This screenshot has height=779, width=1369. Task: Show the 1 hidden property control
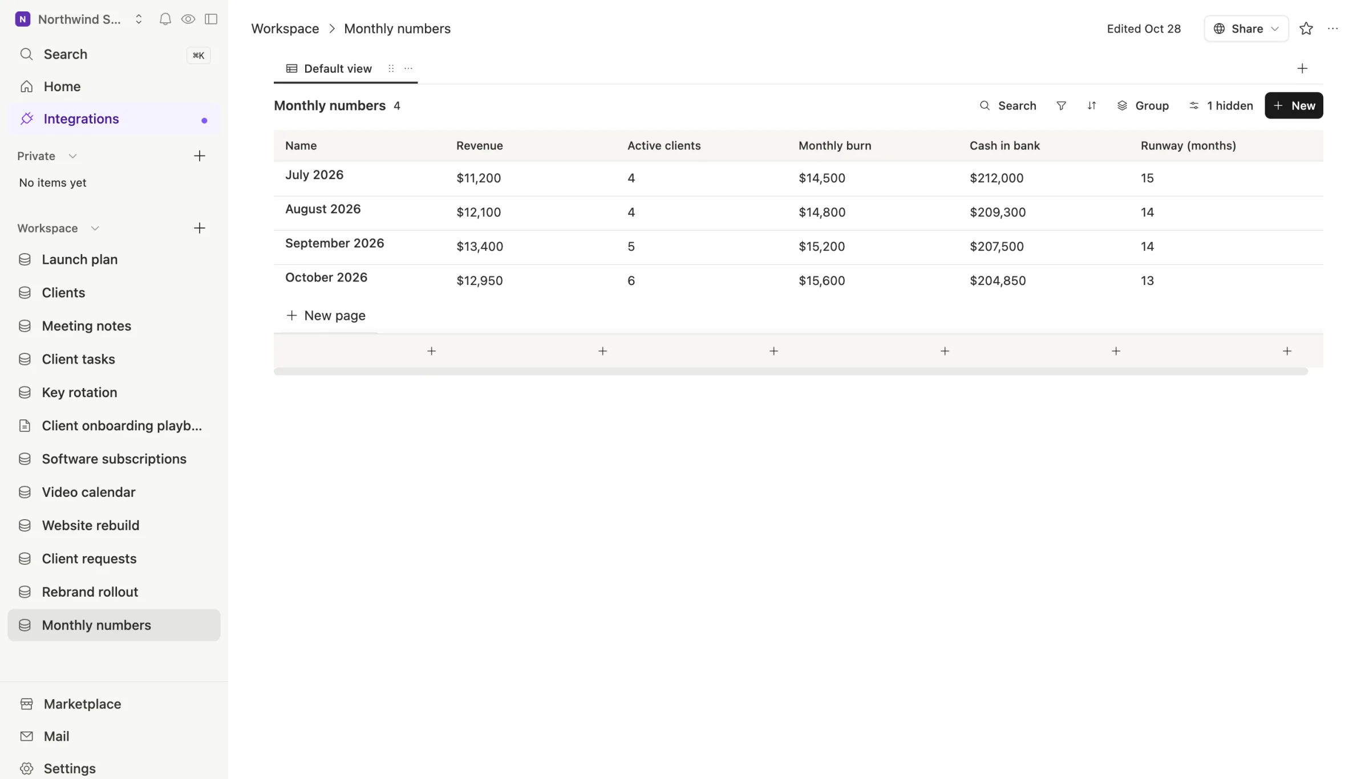[1221, 106]
